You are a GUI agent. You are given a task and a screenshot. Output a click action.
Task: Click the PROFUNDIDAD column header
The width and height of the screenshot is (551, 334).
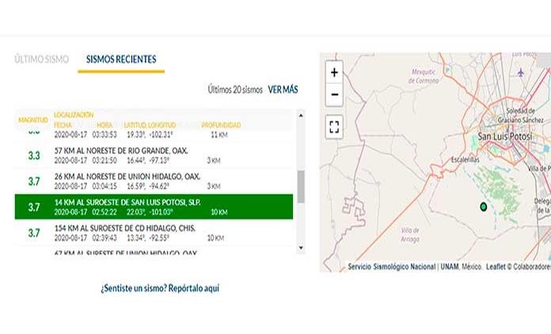[x=221, y=125]
